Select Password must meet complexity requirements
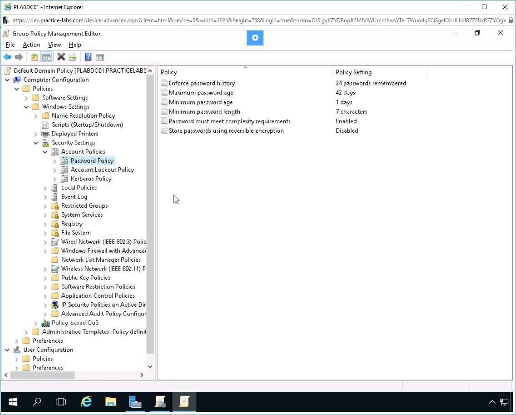 pyautogui.click(x=230, y=121)
